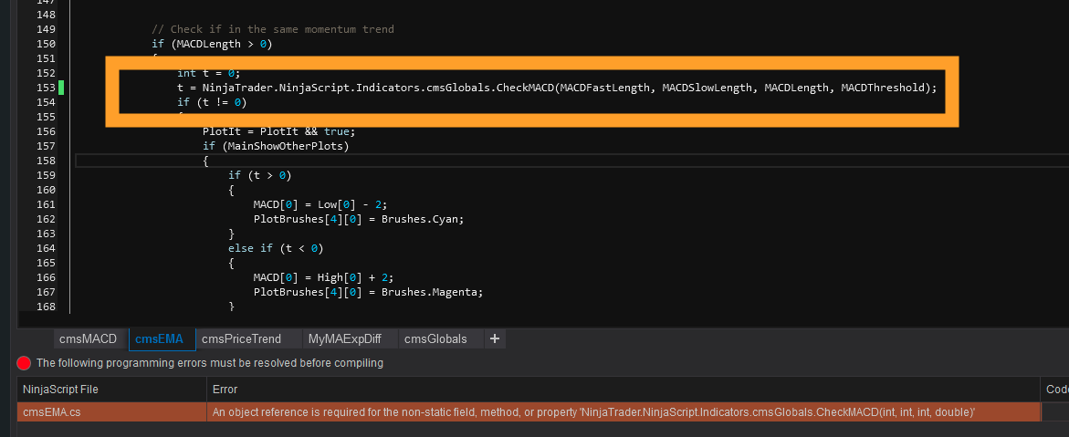Image resolution: width=1069 pixels, height=437 pixels.
Task: Click the 'PlotIt = PlotIt && true' line
Action: 272,130
